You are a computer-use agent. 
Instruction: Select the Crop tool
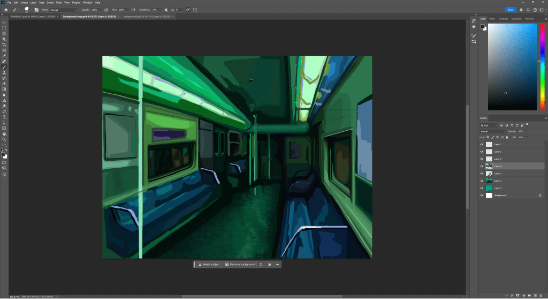tap(4, 44)
